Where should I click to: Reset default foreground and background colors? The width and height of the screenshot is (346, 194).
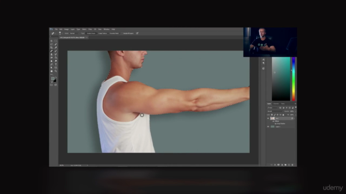[52, 82]
